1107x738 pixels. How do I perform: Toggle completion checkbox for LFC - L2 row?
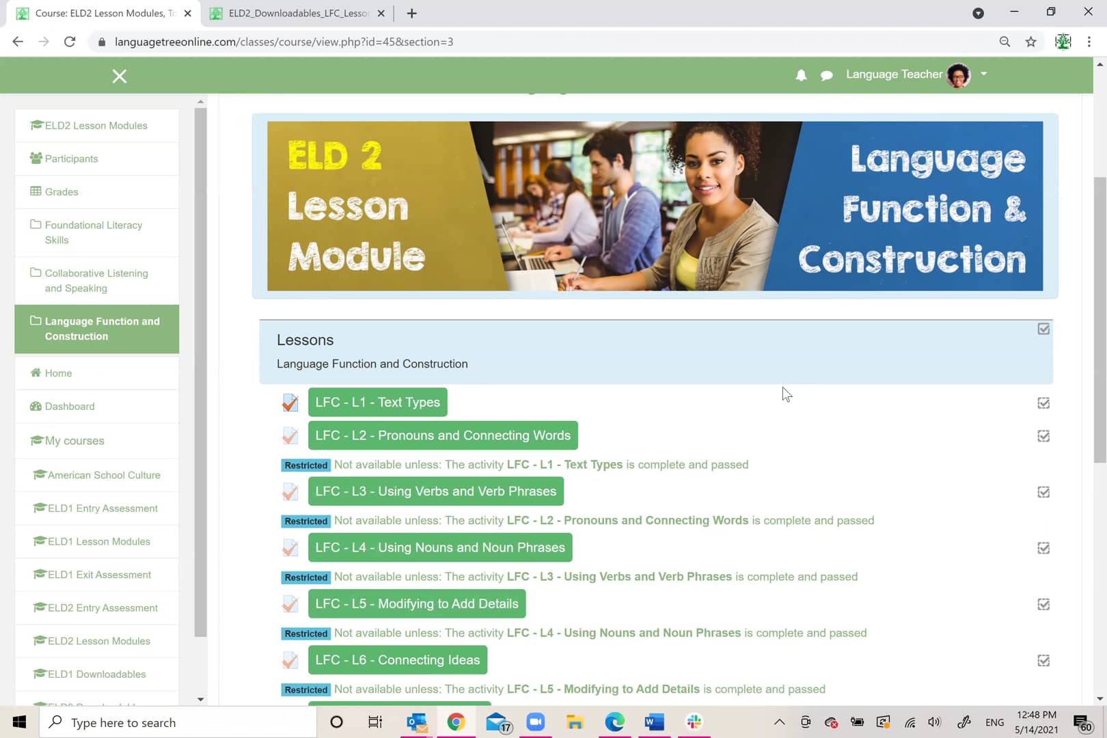[x=1043, y=436]
